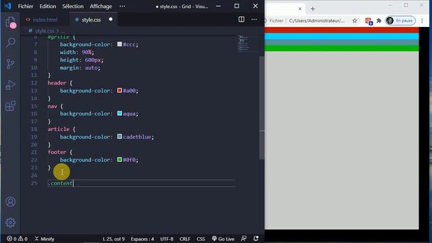The height and width of the screenshot is (243, 432).
Task: Click the 'article {' selector text
Action: click(61, 129)
